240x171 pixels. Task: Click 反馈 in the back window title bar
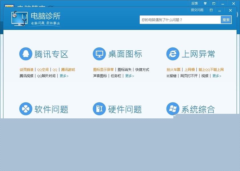(195, 3)
